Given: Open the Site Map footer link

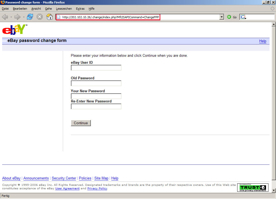Looking at the screenshot, I should (x=101, y=178).
